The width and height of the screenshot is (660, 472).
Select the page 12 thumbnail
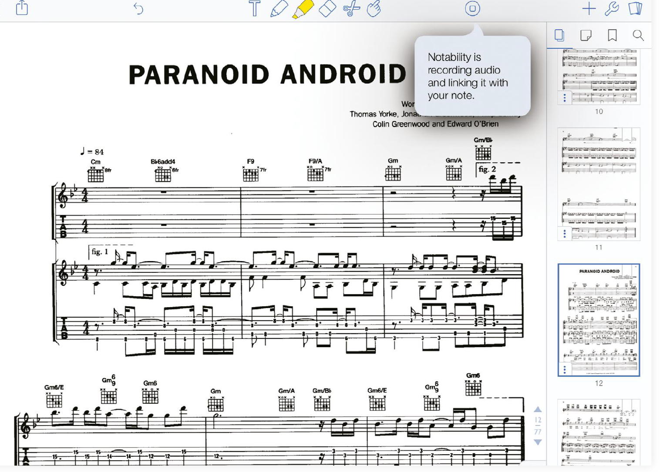(x=599, y=320)
